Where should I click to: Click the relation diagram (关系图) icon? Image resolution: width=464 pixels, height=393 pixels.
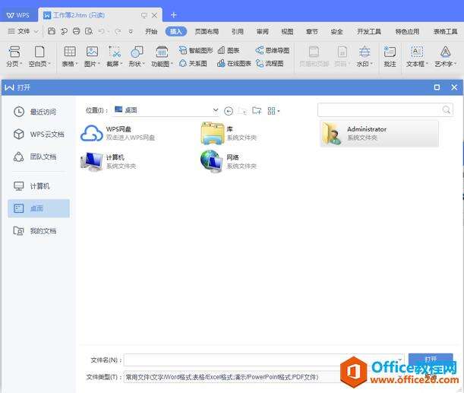click(x=183, y=63)
